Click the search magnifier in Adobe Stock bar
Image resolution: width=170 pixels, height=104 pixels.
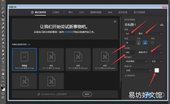click(x=39, y=94)
